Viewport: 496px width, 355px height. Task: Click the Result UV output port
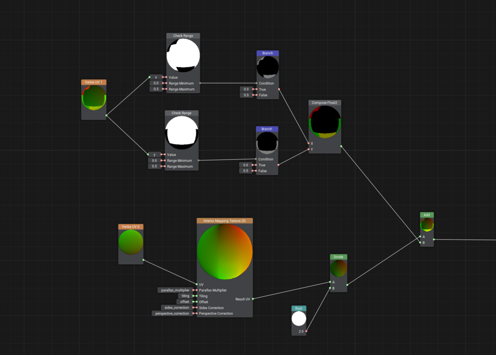253,299
